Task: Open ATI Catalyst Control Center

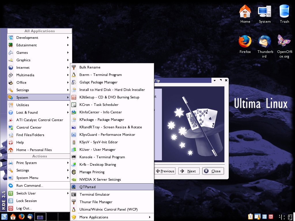Action: pyautogui.click(x=39, y=120)
